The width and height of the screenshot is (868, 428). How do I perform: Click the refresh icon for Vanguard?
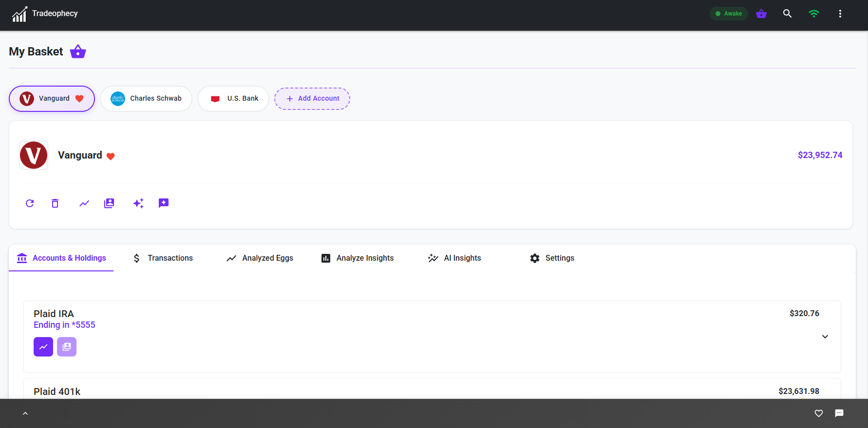tap(30, 203)
